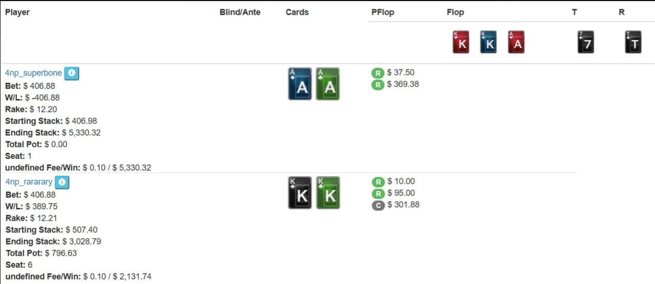Click the green R badge beside $ 37.50
Viewport: 655px width, 284px height.
(378, 73)
